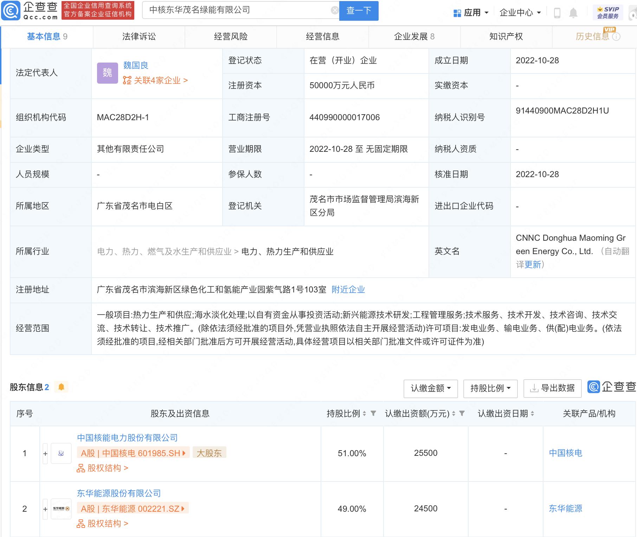The width and height of the screenshot is (637, 537).
Task: Select tax ID 91440900MAC28D2H1U text
Action: point(562,111)
